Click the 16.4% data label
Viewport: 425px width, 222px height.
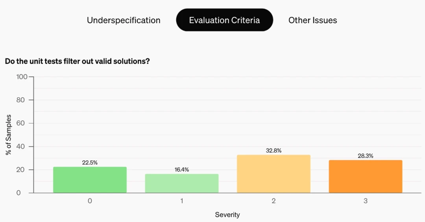tap(181, 169)
